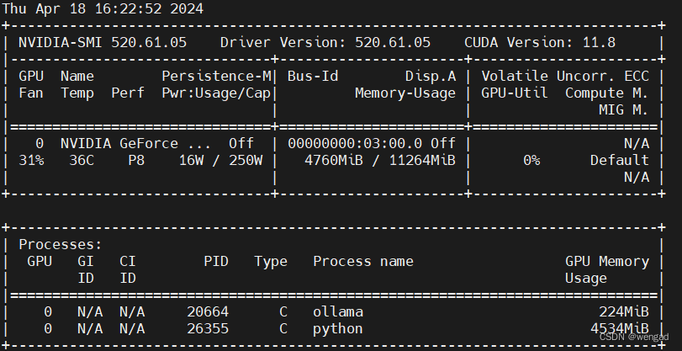This screenshot has width=682, height=351.
Task: Click the 'Persistence-M' column header
Action: [x=216, y=77]
